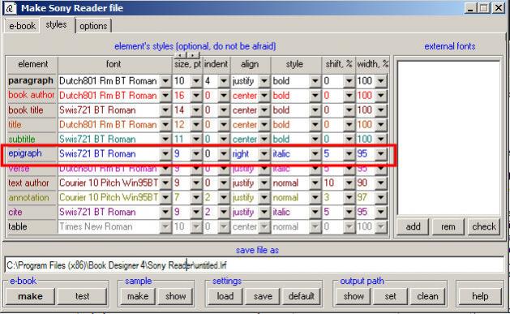Open title row align dropdown
Image resolution: width=510 pixels, height=314 pixels.
pyautogui.click(x=264, y=125)
